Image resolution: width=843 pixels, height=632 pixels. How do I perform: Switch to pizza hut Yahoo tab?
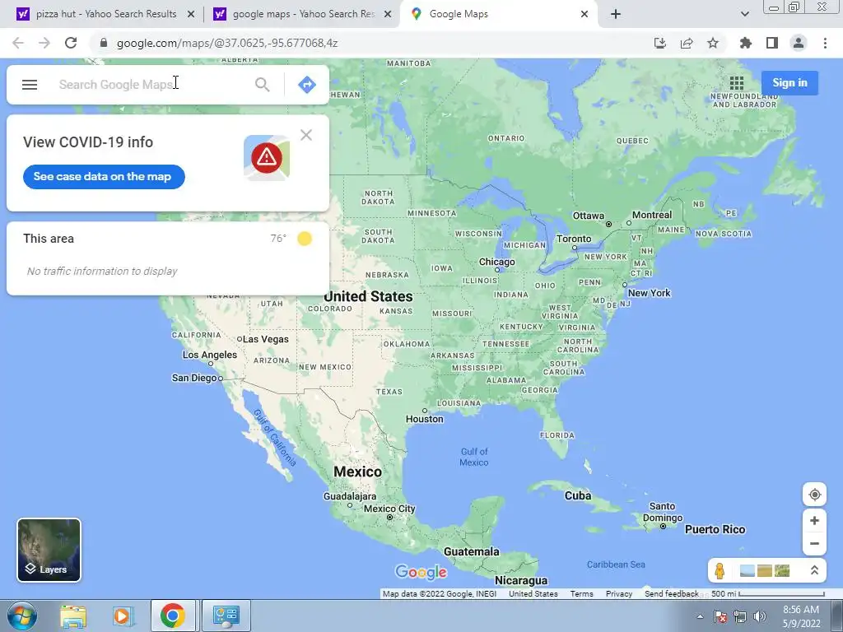click(x=105, y=14)
